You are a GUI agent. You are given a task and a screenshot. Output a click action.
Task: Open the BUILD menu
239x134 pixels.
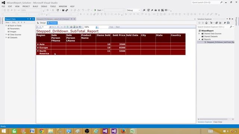(35, 6)
